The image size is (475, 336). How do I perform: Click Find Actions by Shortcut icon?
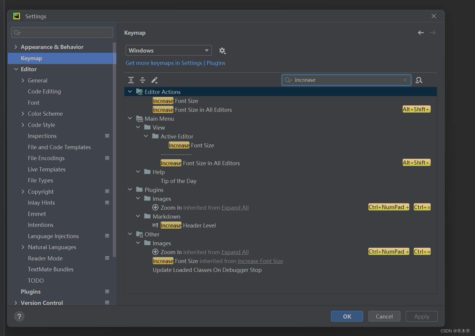click(x=419, y=80)
